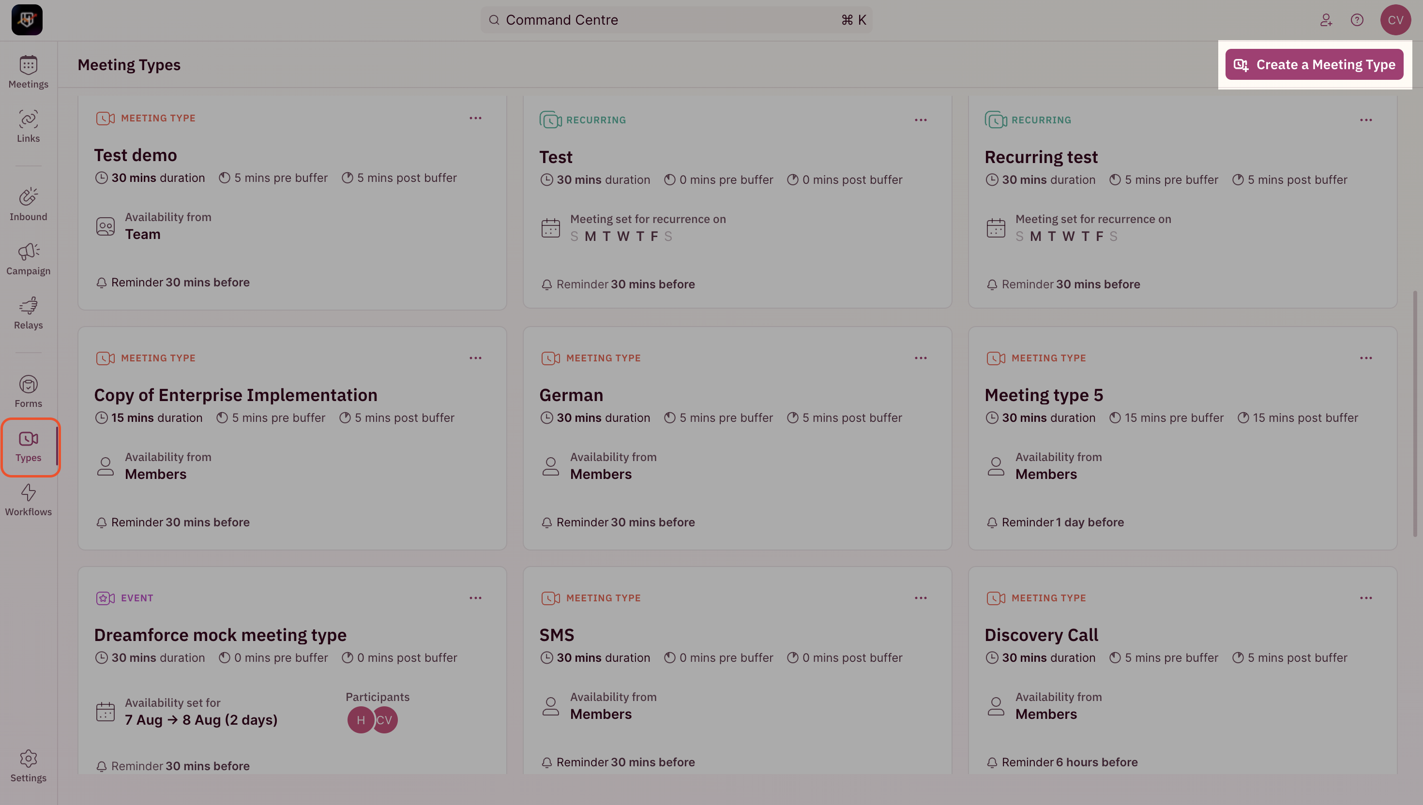Go to Links in sidebar
The image size is (1423, 805).
point(28,126)
